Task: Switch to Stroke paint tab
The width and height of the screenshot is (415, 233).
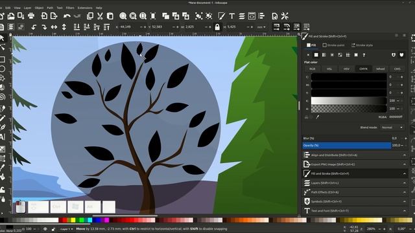Action: pos(333,45)
